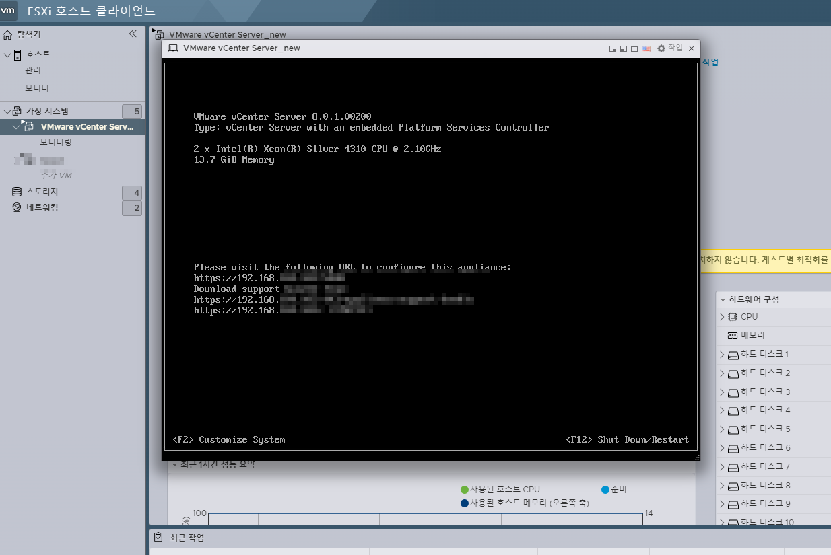
Task: Expand the 하드 디스크 6 row chevron
Action: click(722, 448)
